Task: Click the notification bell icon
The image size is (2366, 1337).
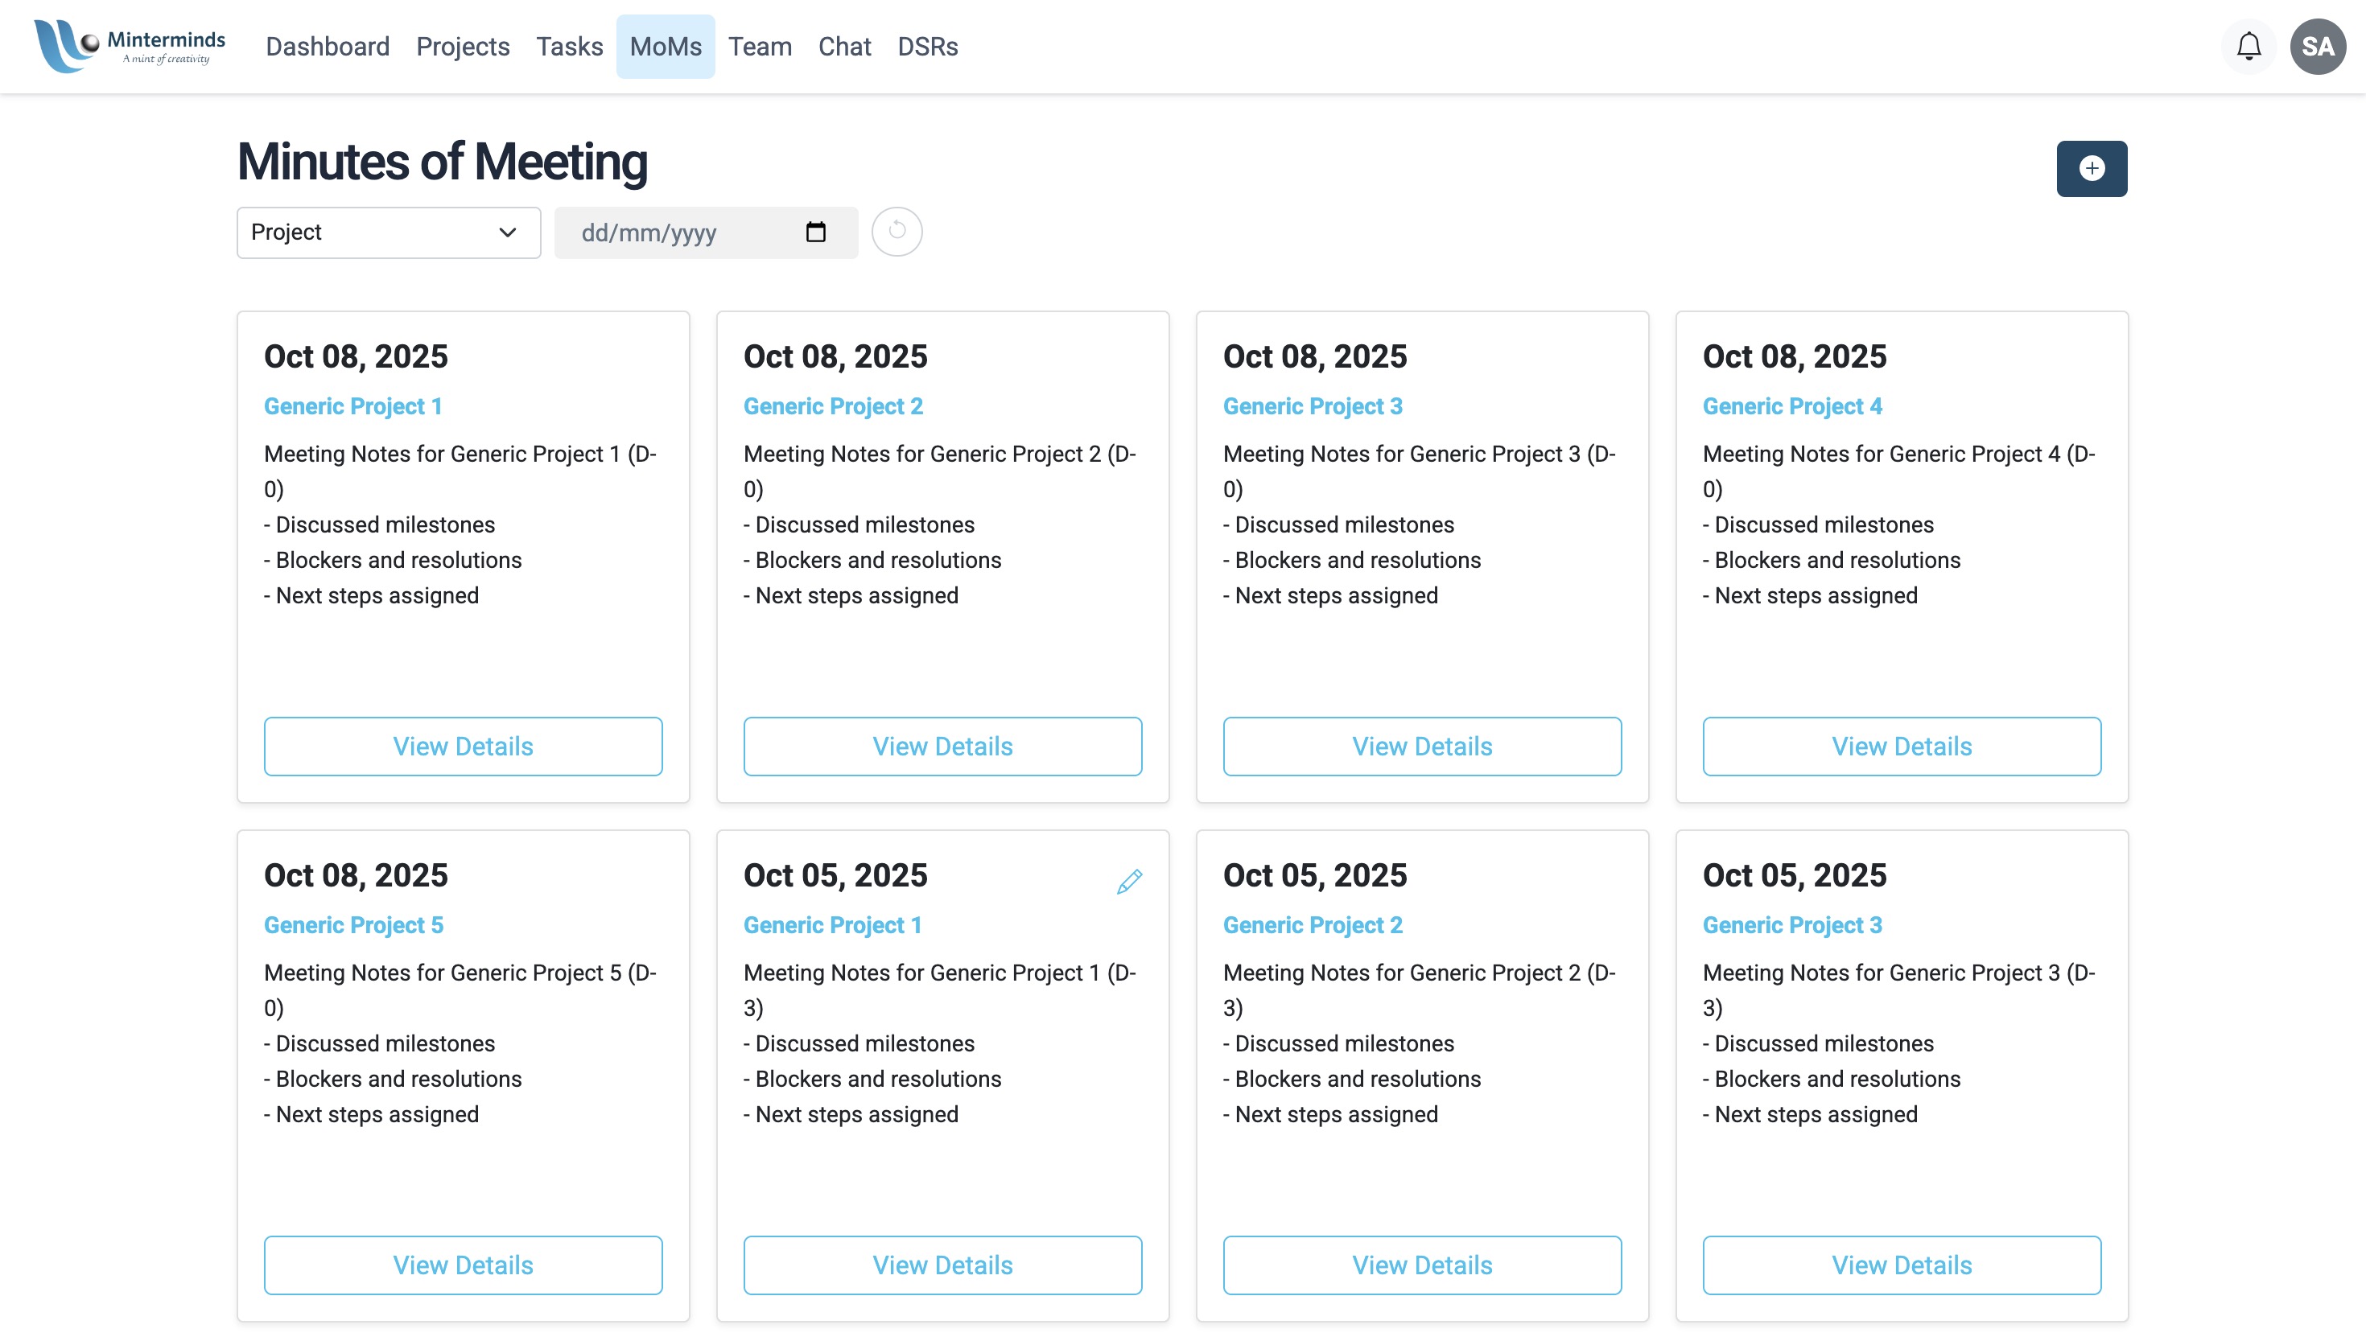Action: click(x=2248, y=47)
